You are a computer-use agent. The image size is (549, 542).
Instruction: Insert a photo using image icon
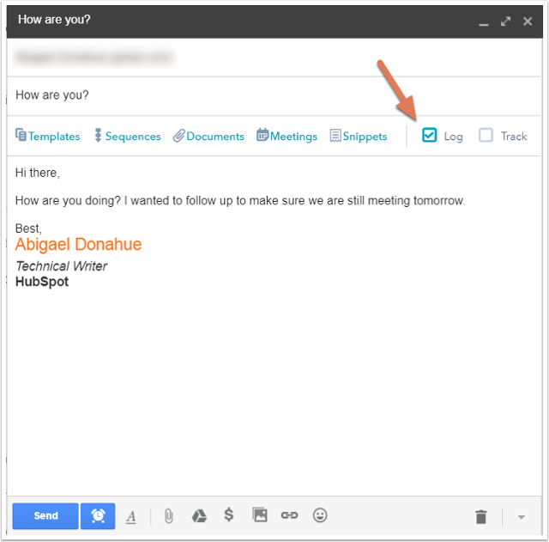tap(260, 515)
